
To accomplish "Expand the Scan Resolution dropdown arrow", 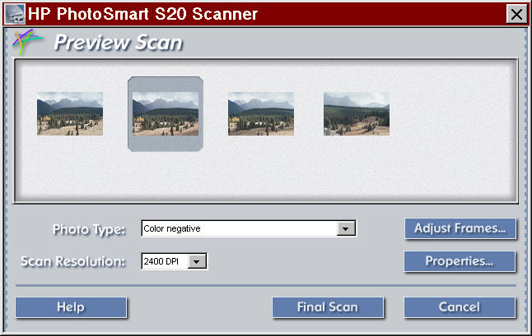I will tap(197, 261).
